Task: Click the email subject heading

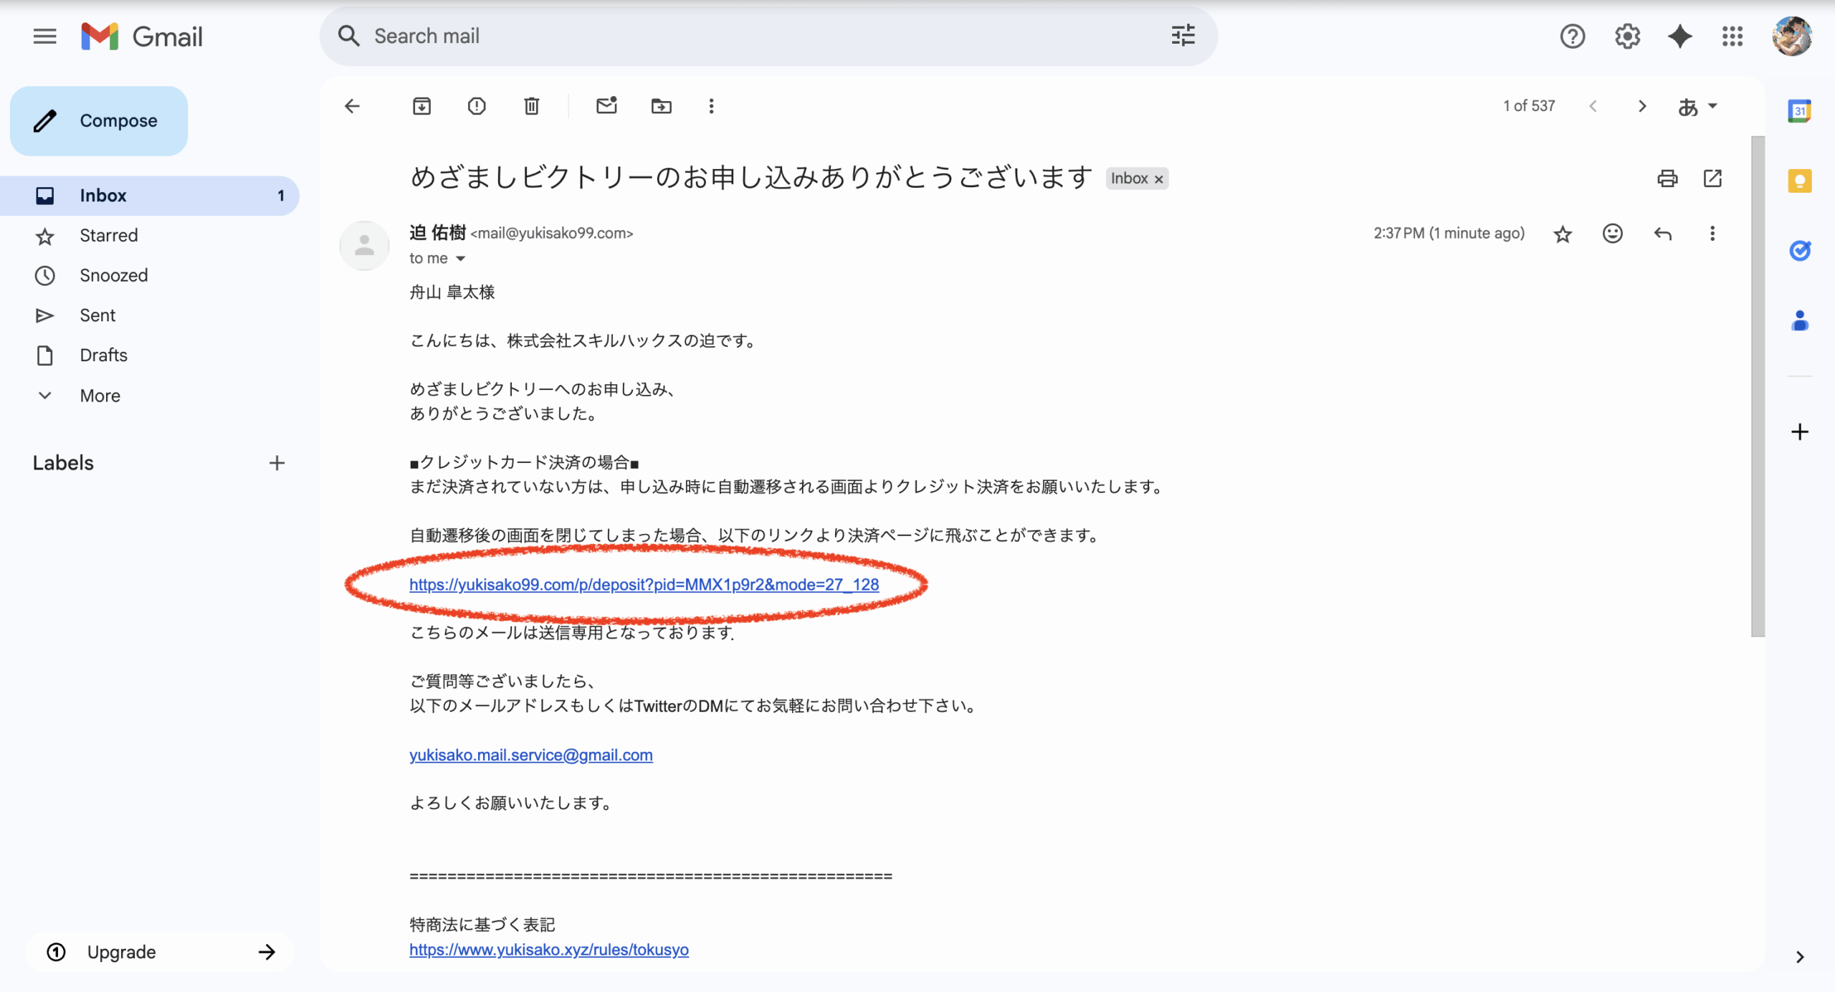Action: tap(751, 177)
